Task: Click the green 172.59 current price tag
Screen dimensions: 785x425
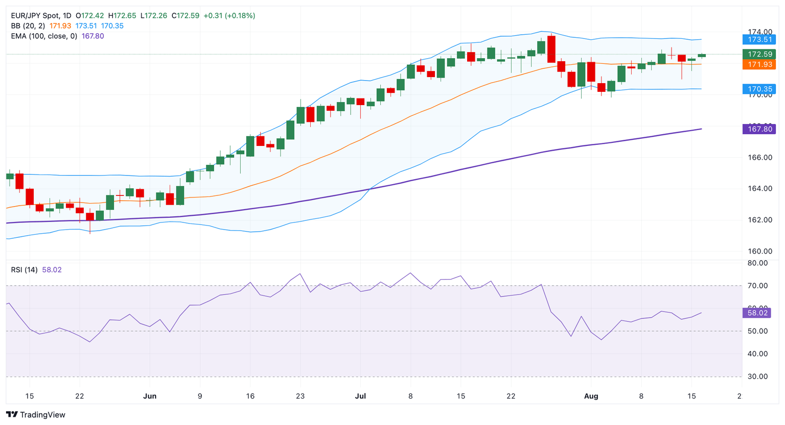Action: [759, 54]
